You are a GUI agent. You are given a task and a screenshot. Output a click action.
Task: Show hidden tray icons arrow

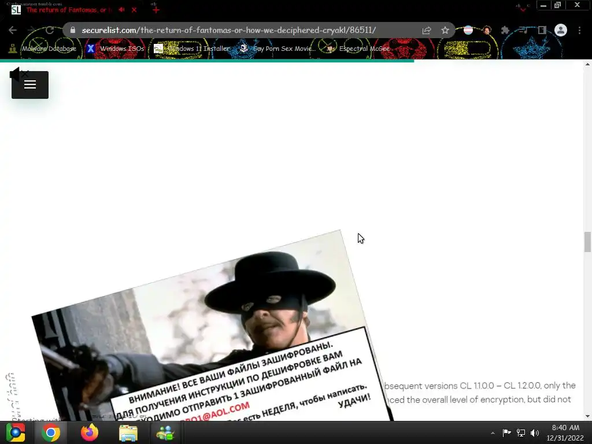click(493, 433)
